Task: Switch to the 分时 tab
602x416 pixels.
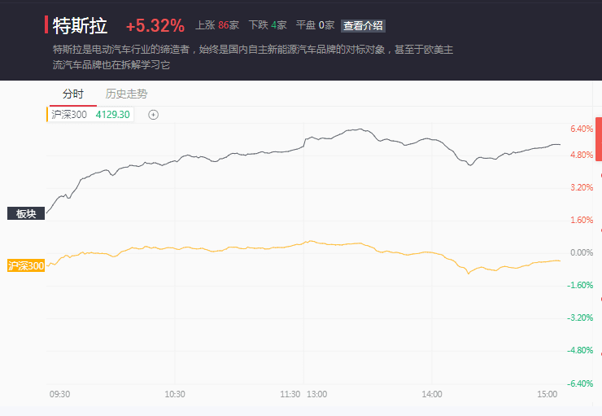Action: tap(72, 94)
